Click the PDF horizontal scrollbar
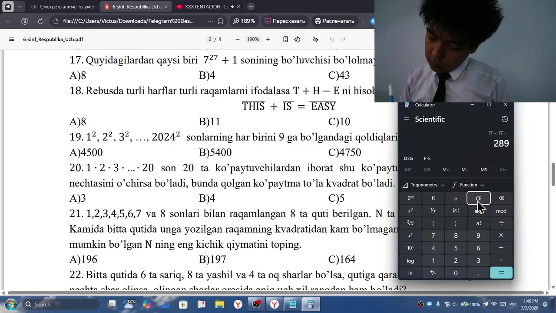 tap(274, 293)
